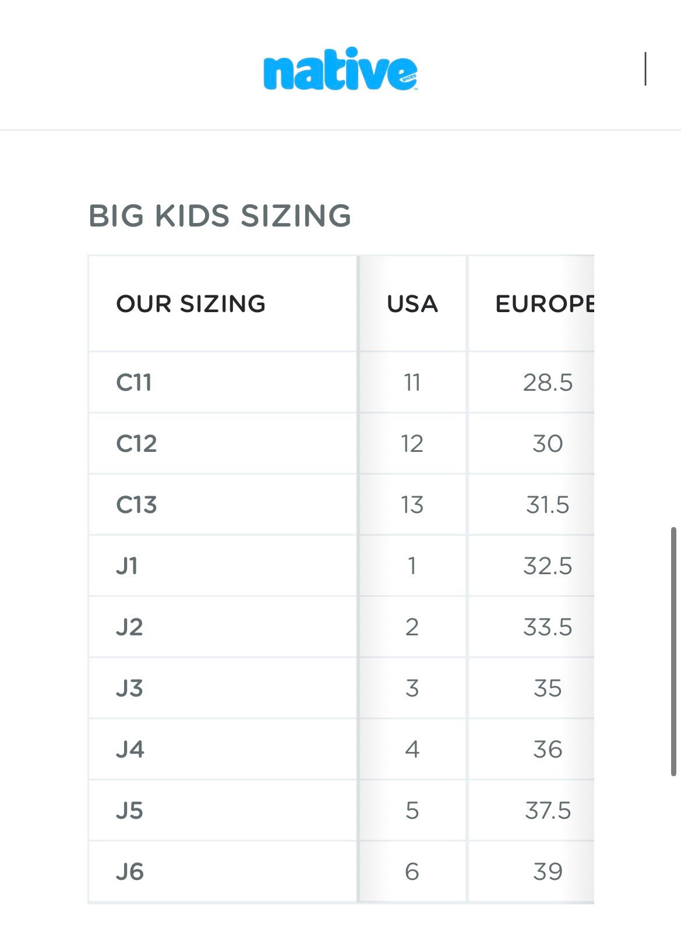
Task: Click the Europe size 37.5 cell
Action: [548, 811]
